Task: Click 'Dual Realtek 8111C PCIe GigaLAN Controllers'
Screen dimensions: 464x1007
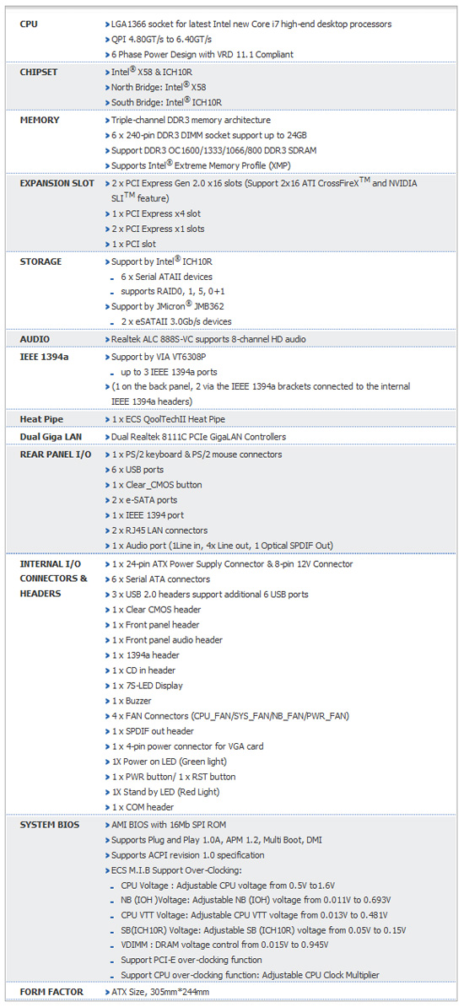Action: [198, 437]
